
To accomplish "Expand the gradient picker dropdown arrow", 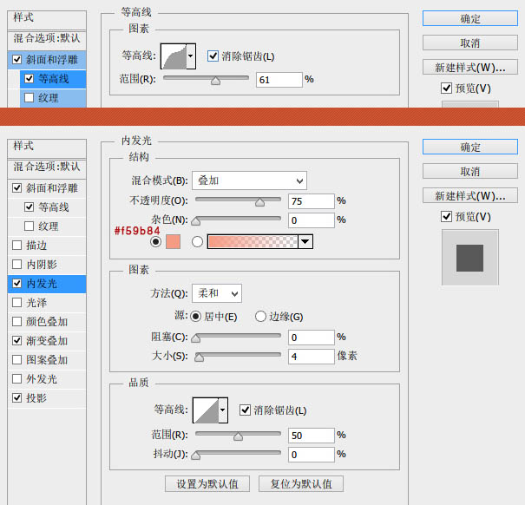I will pyautogui.click(x=305, y=241).
